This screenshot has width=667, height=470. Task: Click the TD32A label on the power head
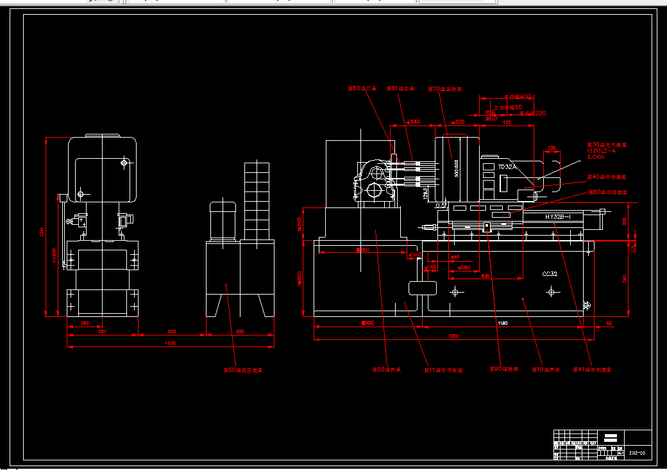(507, 167)
